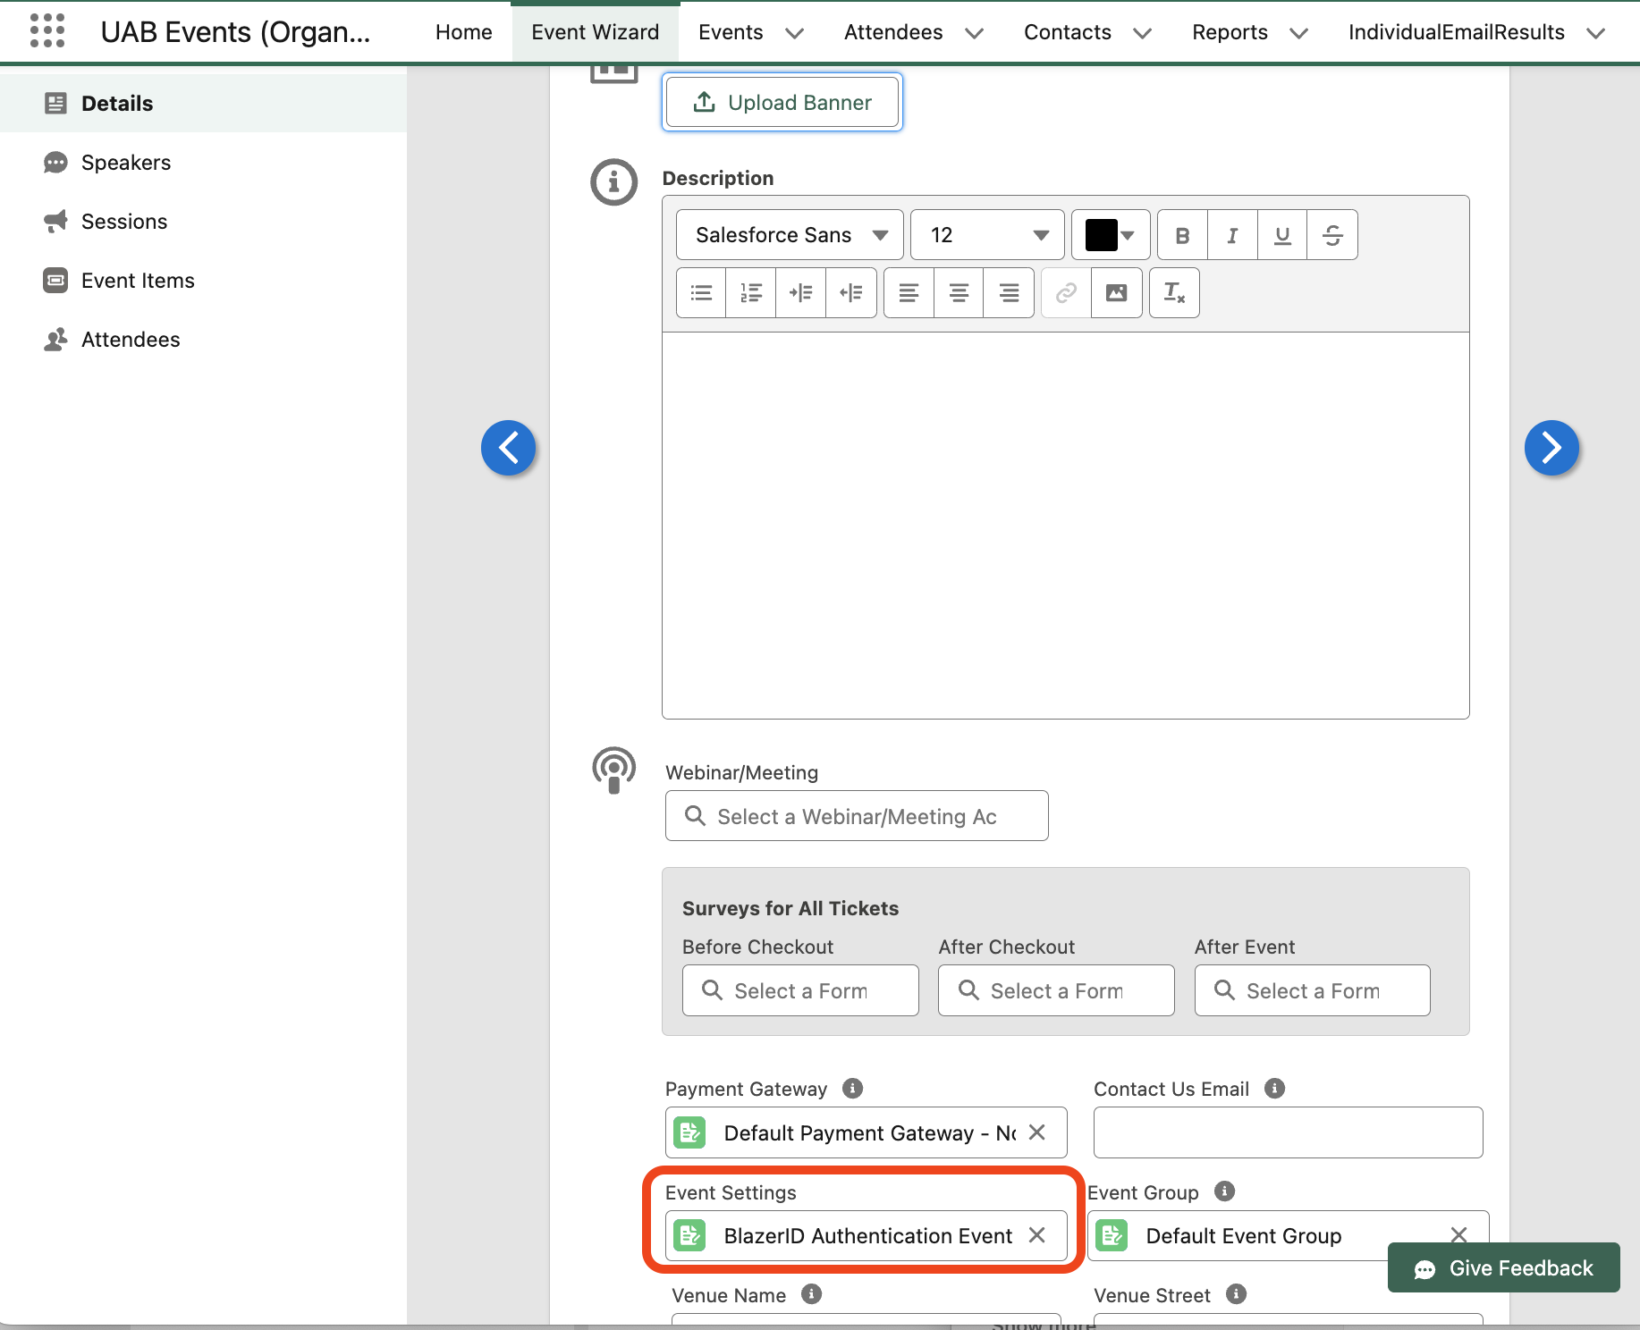Open the Salesforce app launcher waffle icon
The width and height of the screenshot is (1640, 1330).
48,30
